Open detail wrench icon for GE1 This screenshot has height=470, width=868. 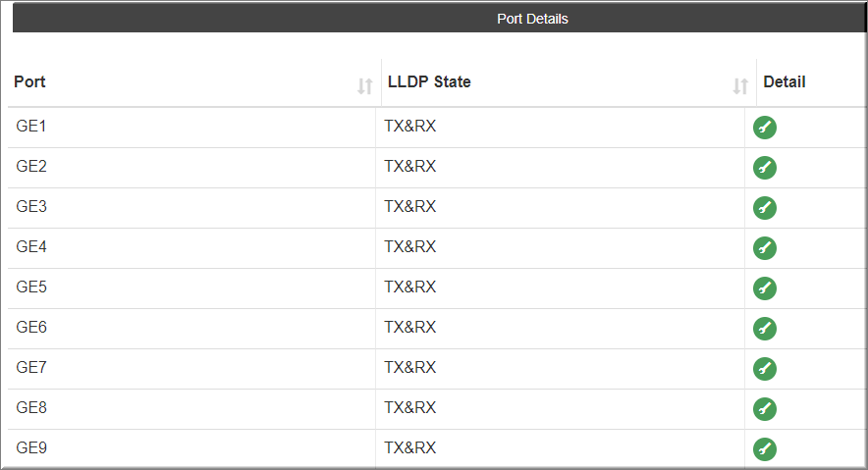(765, 128)
